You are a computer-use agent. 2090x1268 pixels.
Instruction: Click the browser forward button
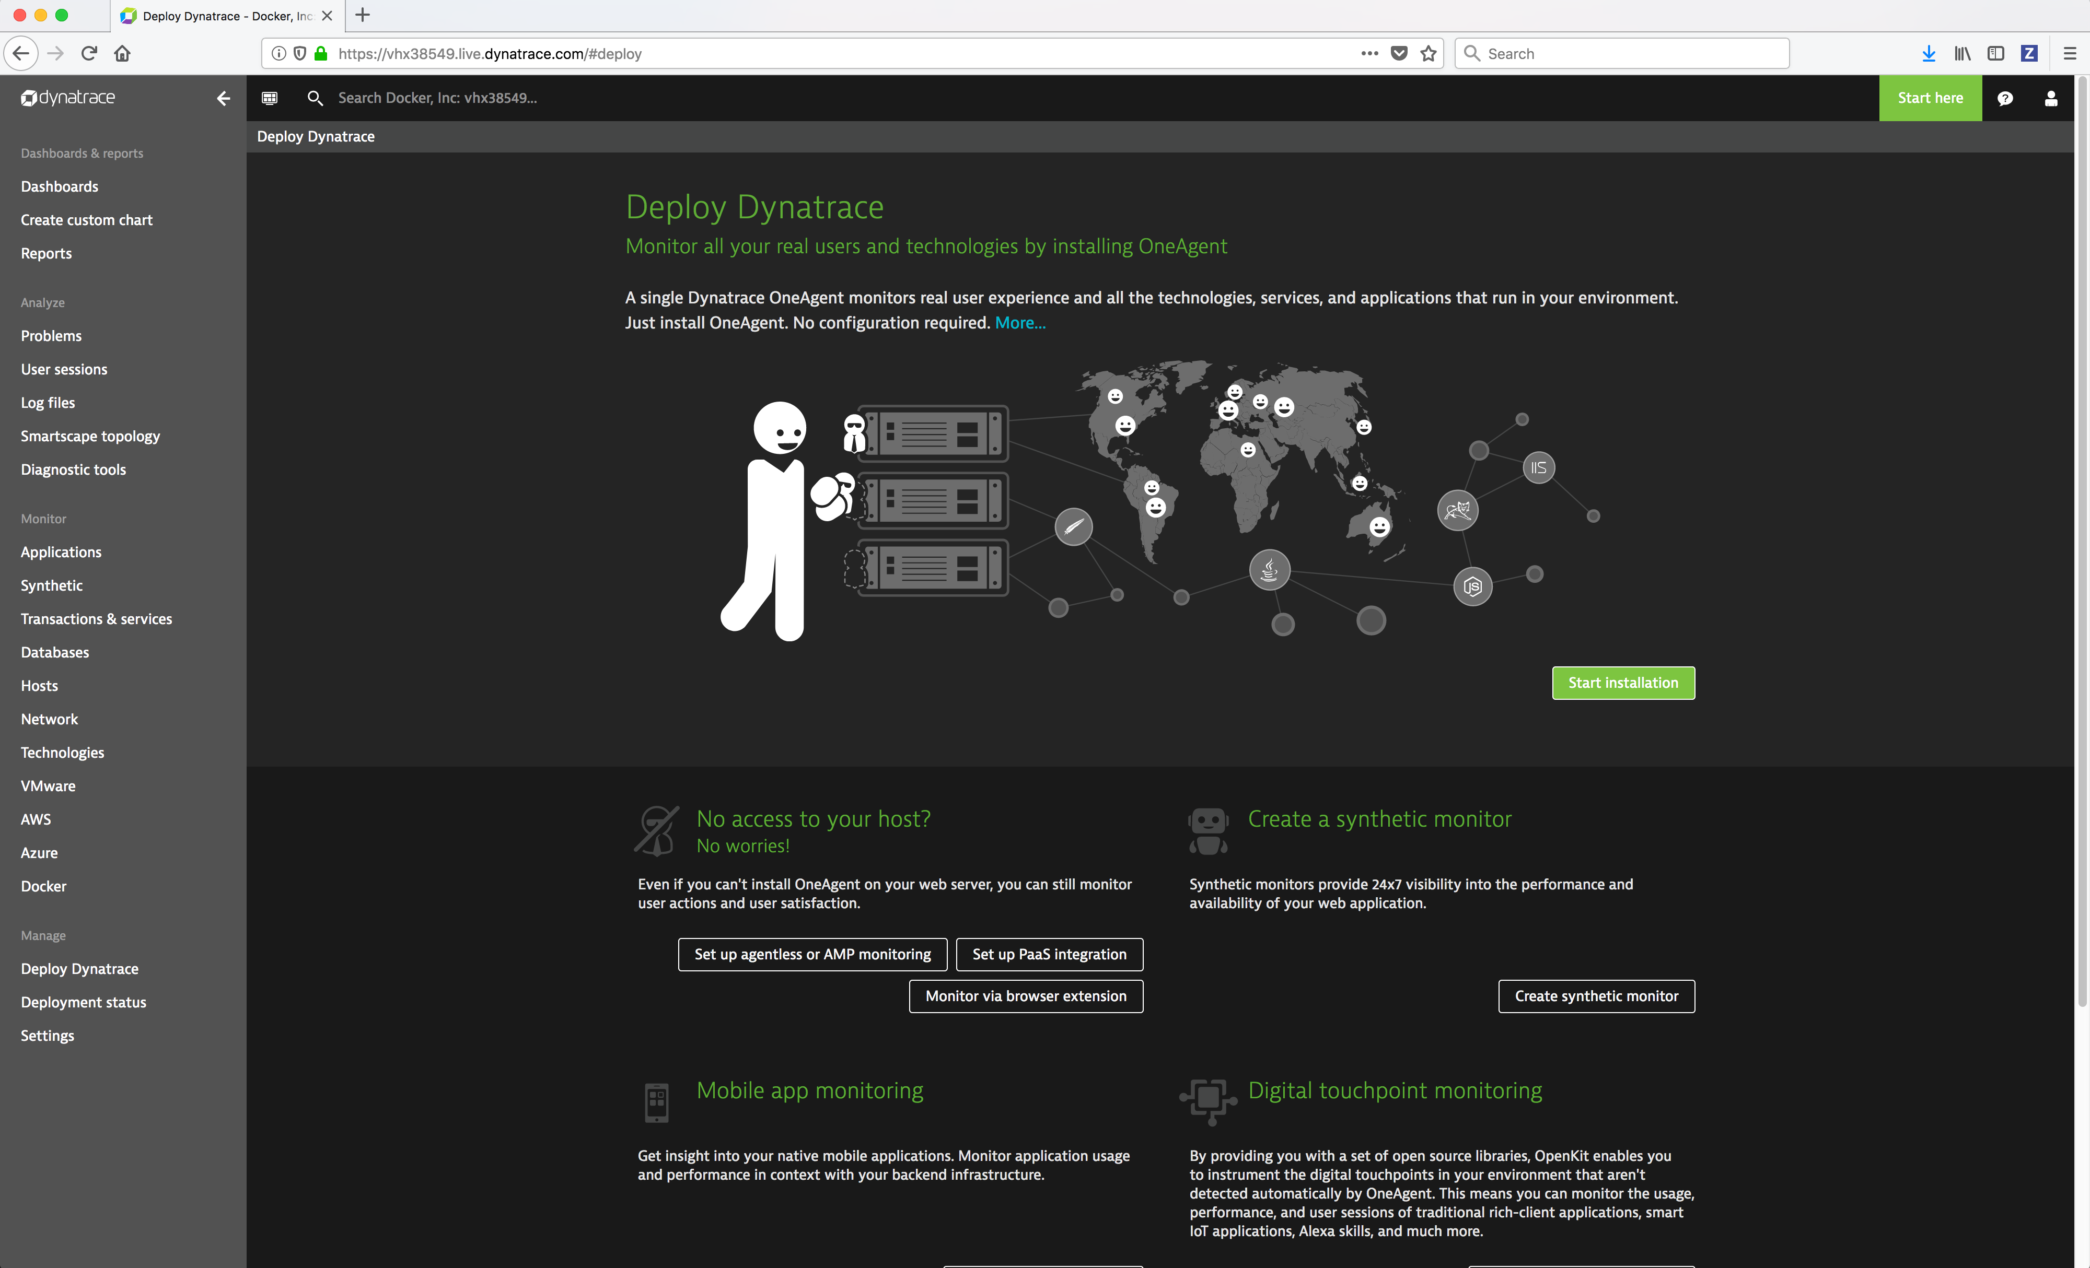[x=56, y=53]
